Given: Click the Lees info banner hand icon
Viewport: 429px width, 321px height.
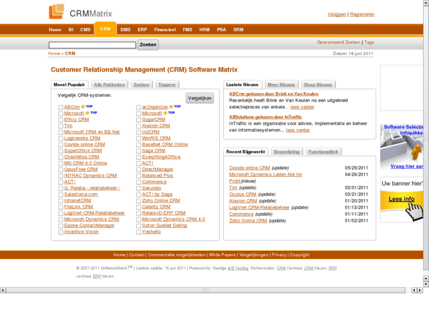Looking at the screenshot, I should [414, 211].
